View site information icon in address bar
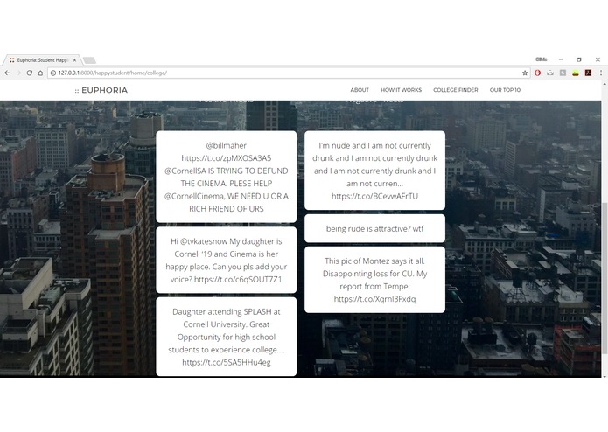608x432 pixels. (x=53, y=73)
